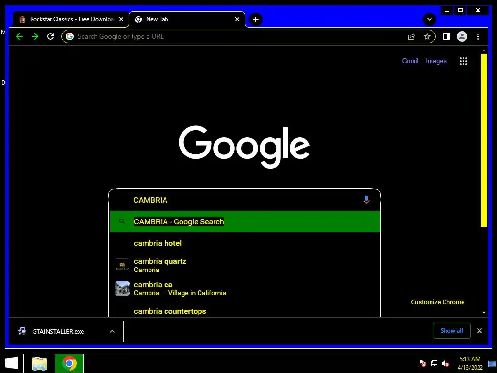Open the GTAINSTALLER.exe download
Viewport: 497px width, 373px height.
click(58, 331)
